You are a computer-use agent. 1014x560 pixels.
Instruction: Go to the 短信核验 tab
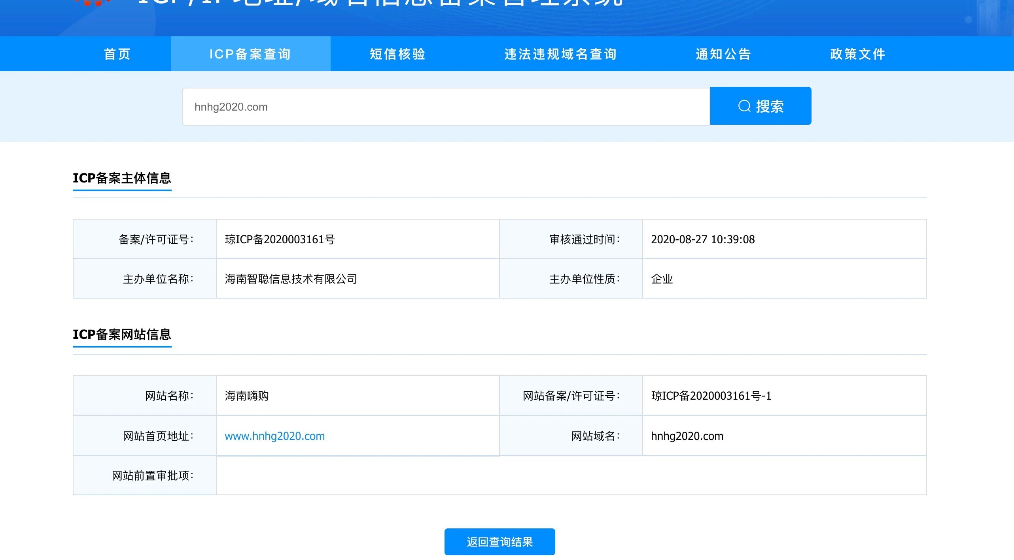[x=397, y=54]
